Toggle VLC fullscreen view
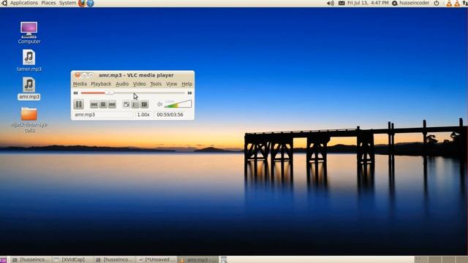 point(127,104)
